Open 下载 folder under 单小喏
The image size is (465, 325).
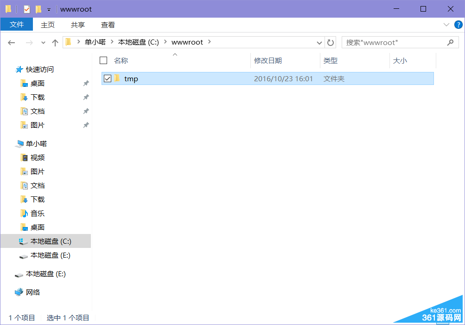point(38,200)
